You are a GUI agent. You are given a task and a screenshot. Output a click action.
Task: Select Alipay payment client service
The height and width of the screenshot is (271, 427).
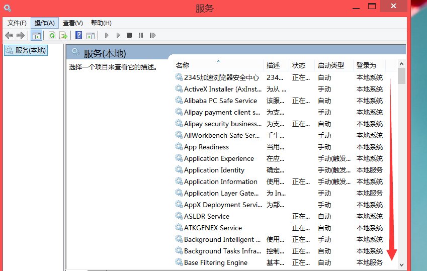click(x=279, y=112)
